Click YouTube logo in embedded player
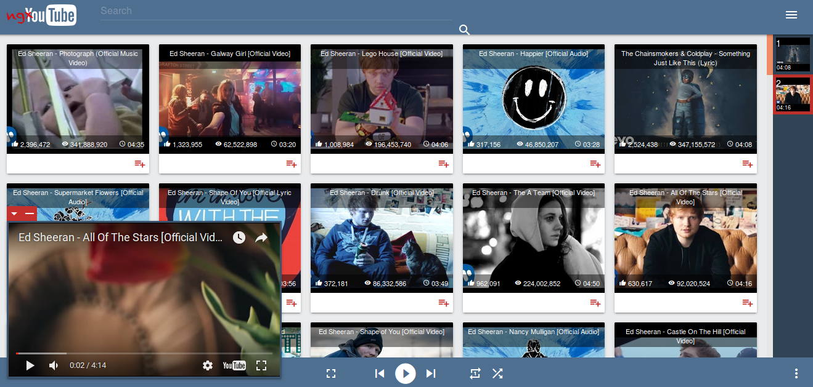Viewport: 813px width, 387px height. pyautogui.click(x=234, y=365)
